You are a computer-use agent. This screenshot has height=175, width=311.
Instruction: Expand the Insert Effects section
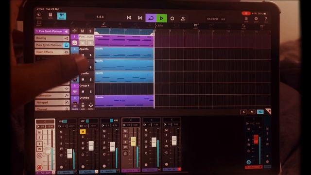pos(52,52)
